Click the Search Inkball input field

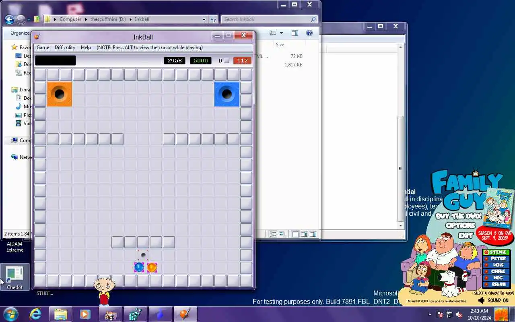point(266,19)
